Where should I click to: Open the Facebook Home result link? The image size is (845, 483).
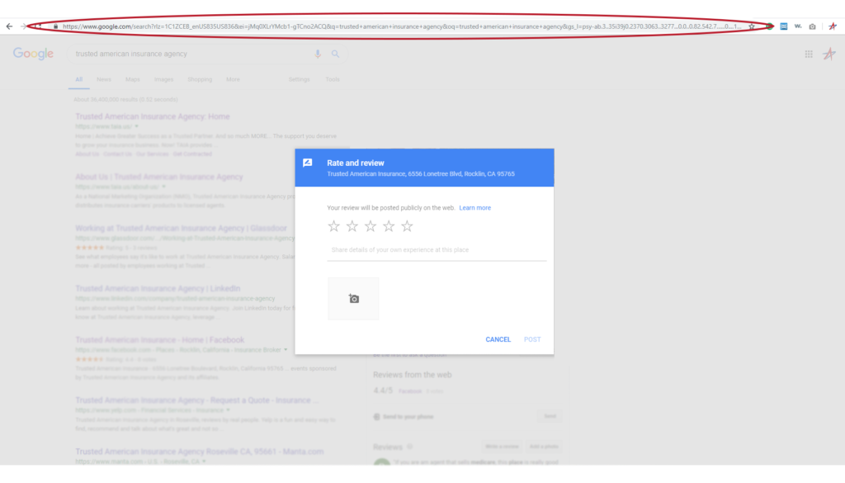pos(159,339)
